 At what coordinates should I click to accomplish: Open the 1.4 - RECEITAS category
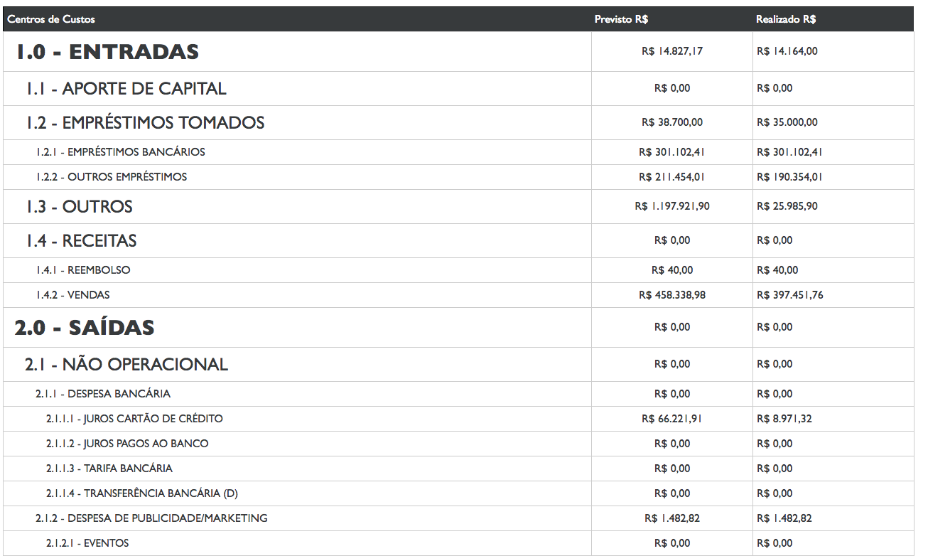[x=81, y=241]
